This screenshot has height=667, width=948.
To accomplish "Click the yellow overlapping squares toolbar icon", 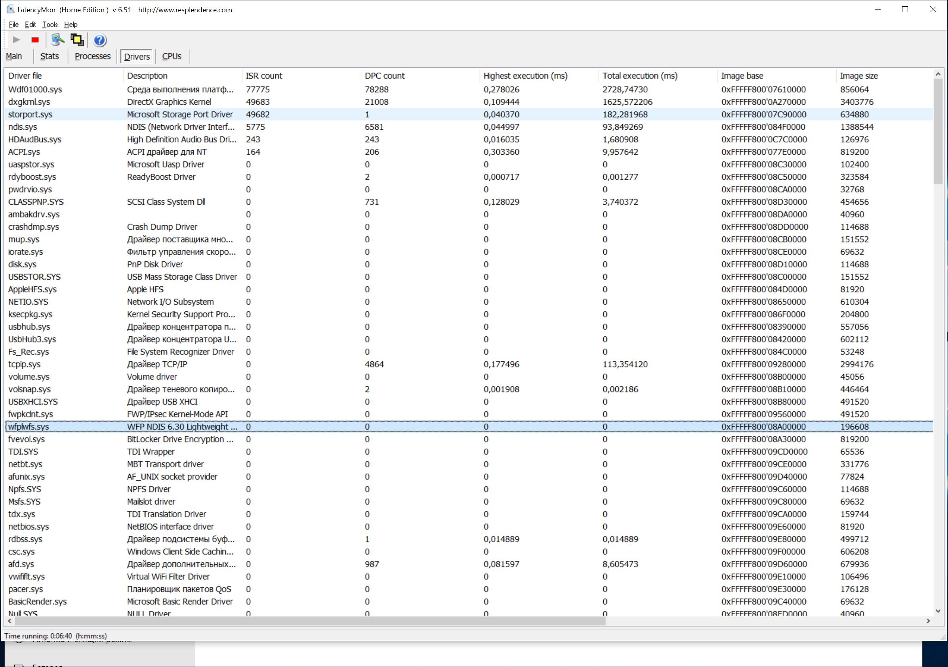I will (x=77, y=40).
